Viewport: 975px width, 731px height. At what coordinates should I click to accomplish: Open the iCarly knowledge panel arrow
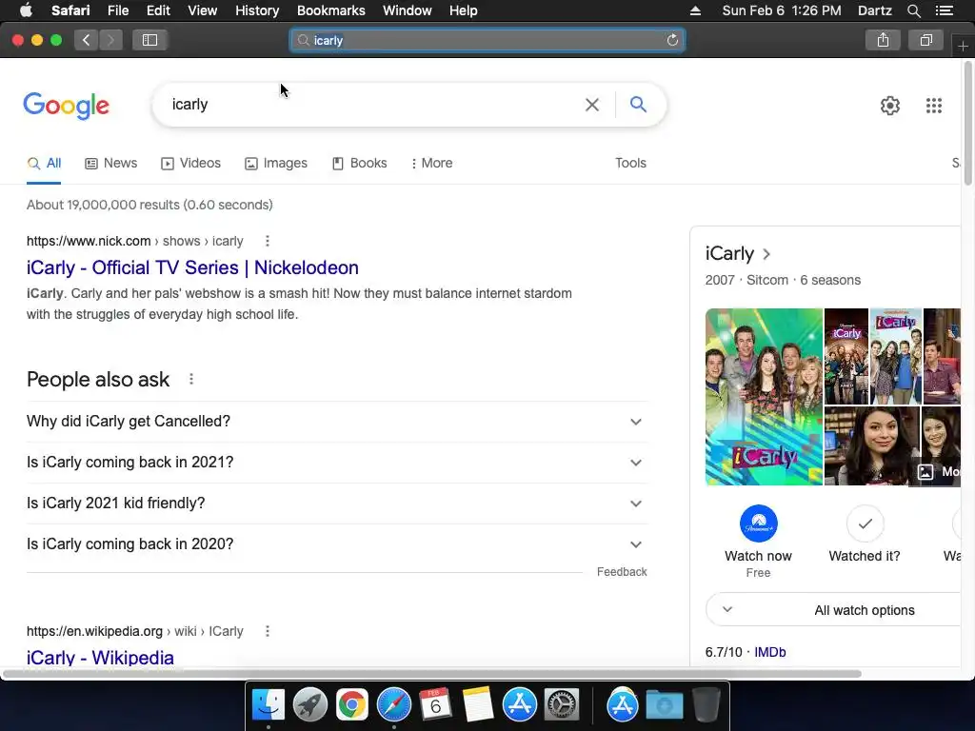[x=766, y=254]
